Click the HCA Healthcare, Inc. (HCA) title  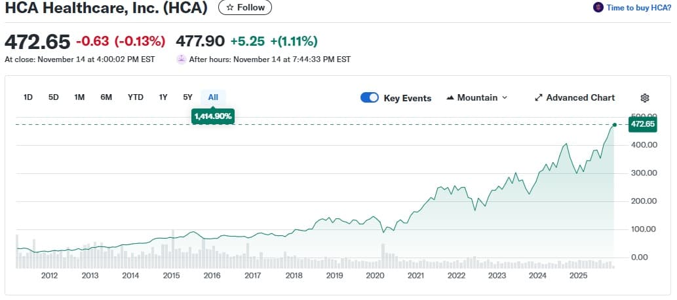(x=106, y=8)
